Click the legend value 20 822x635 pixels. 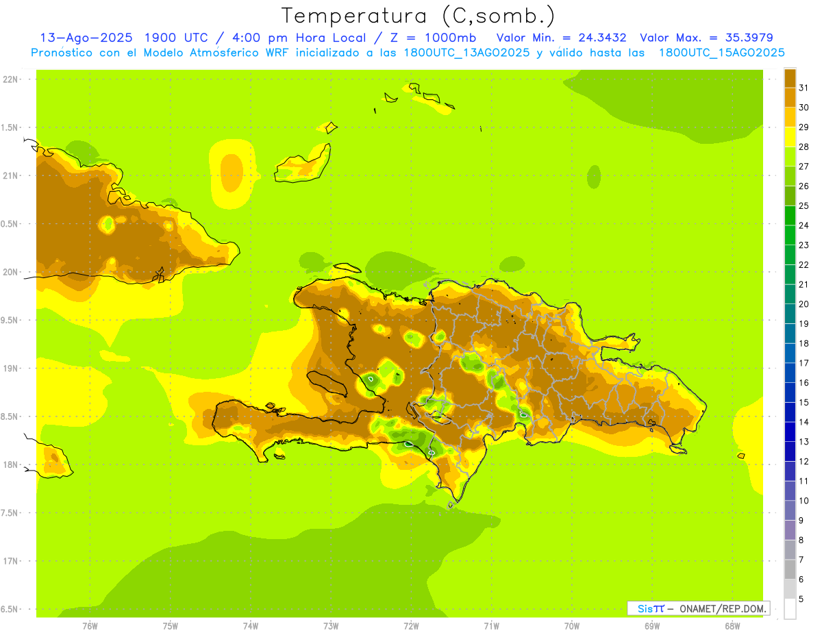[x=804, y=303]
